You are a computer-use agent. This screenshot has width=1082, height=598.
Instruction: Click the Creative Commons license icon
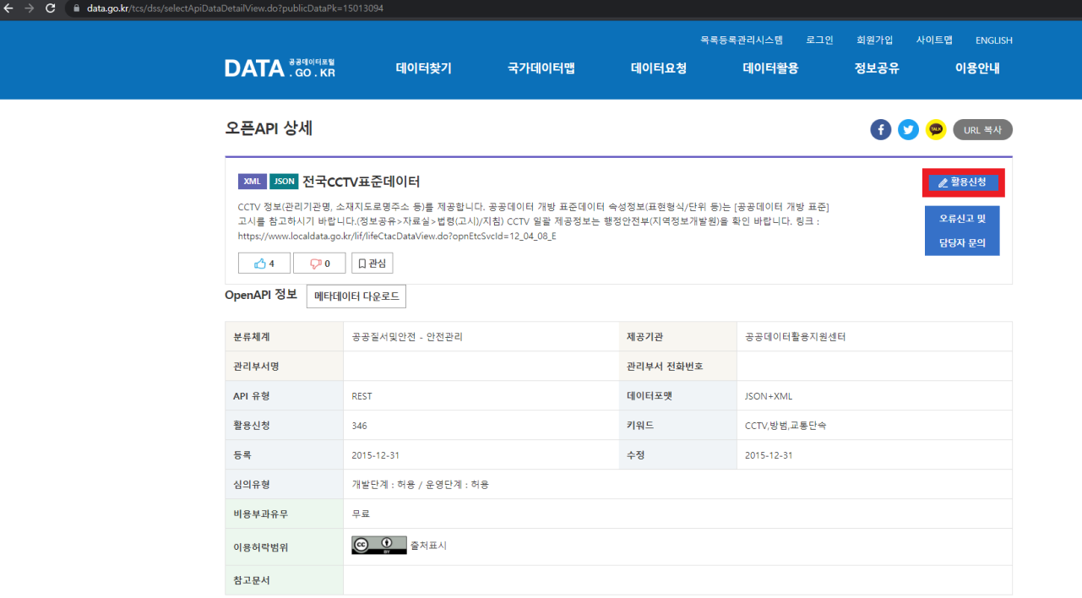pos(379,545)
